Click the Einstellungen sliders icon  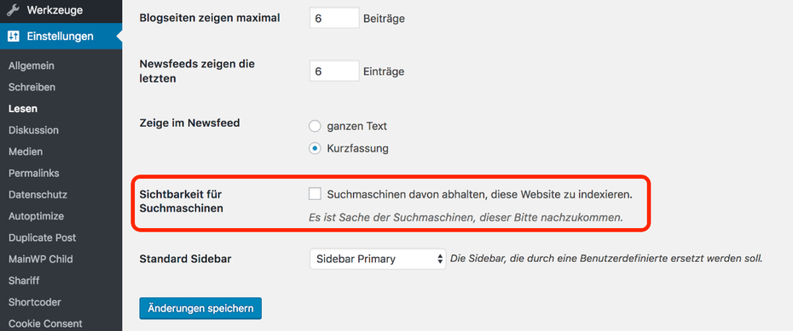[13, 37]
